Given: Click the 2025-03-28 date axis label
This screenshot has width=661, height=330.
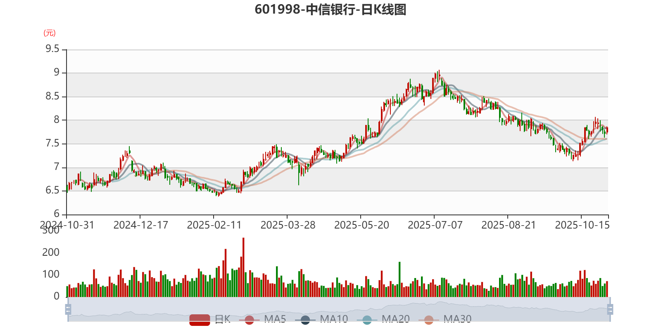Looking at the screenshot, I should click(x=288, y=225).
